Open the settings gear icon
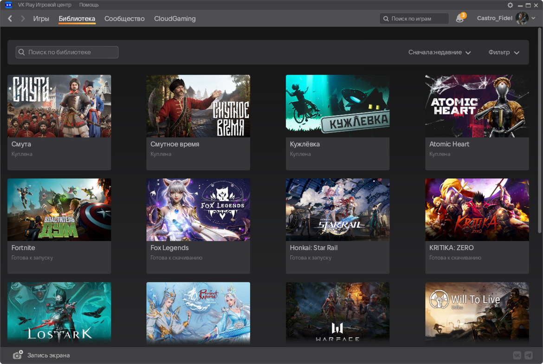Viewport: 543px width, 364px height. pos(510,5)
